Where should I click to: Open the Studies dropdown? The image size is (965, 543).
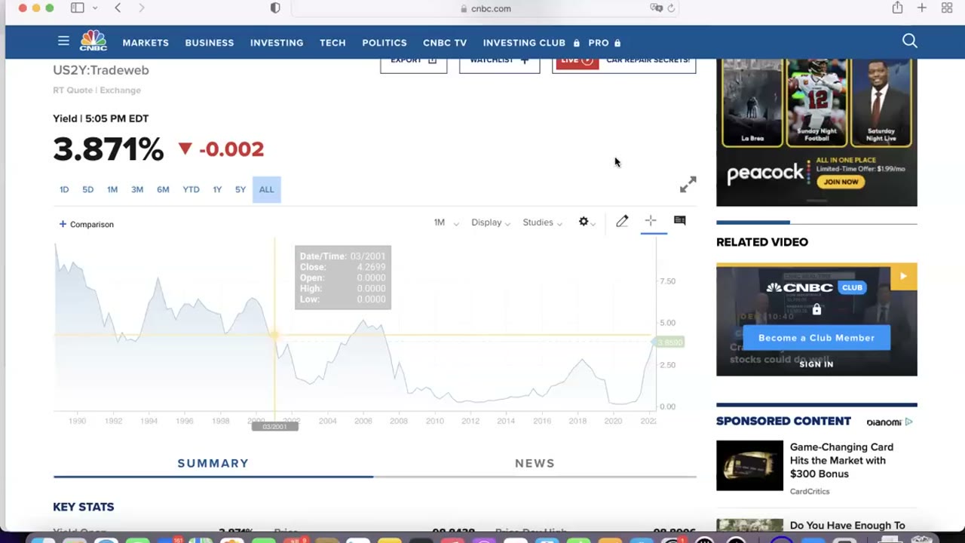[542, 222]
